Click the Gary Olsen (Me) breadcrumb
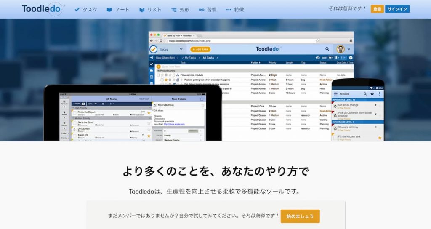431x229 pixels. click(x=165, y=58)
